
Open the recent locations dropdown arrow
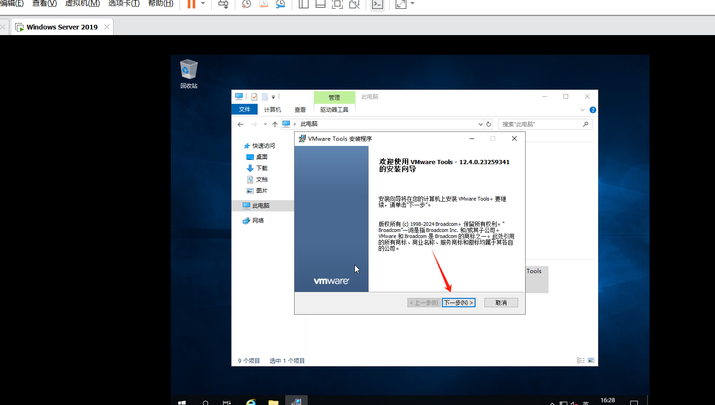coord(265,124)
